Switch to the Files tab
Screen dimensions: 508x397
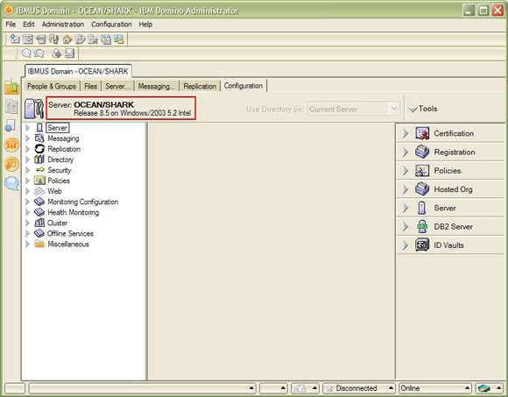coord(91,86)
